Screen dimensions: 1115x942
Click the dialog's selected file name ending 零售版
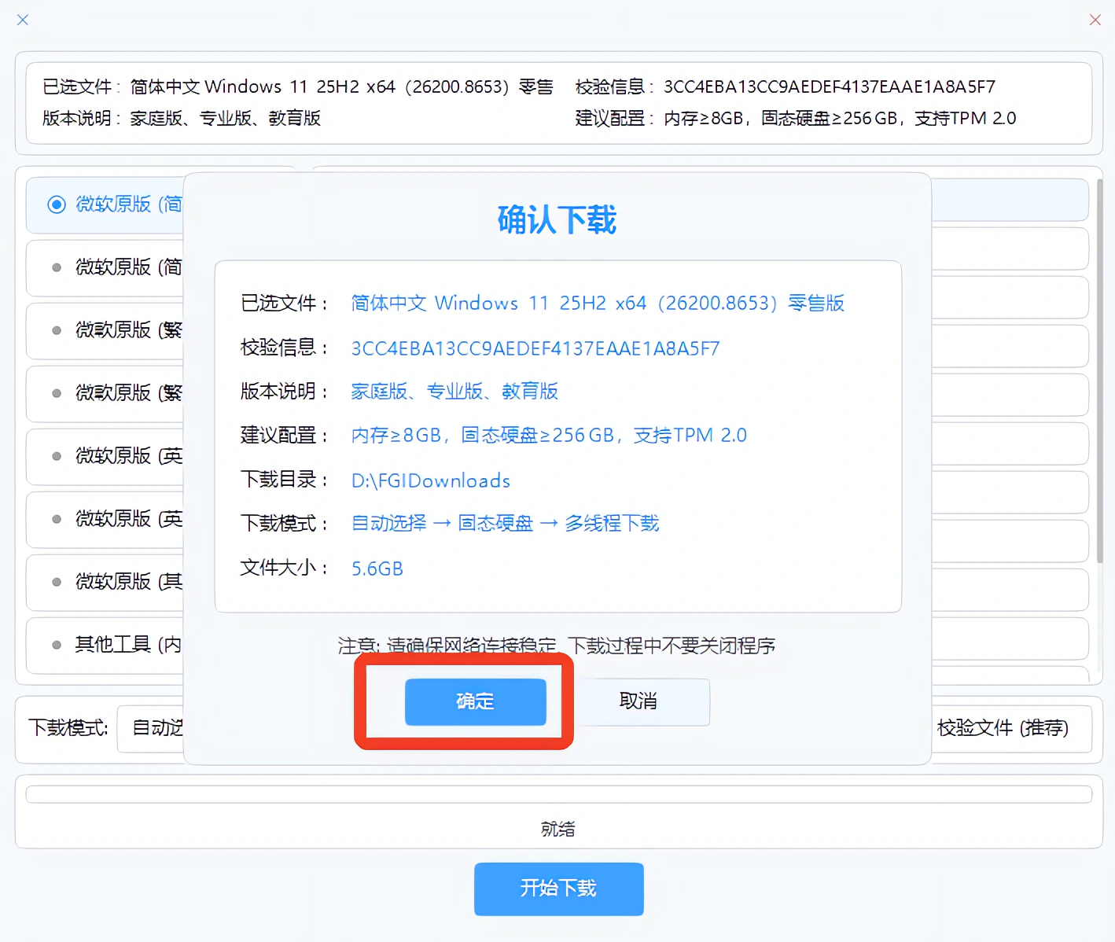[598, 304]
